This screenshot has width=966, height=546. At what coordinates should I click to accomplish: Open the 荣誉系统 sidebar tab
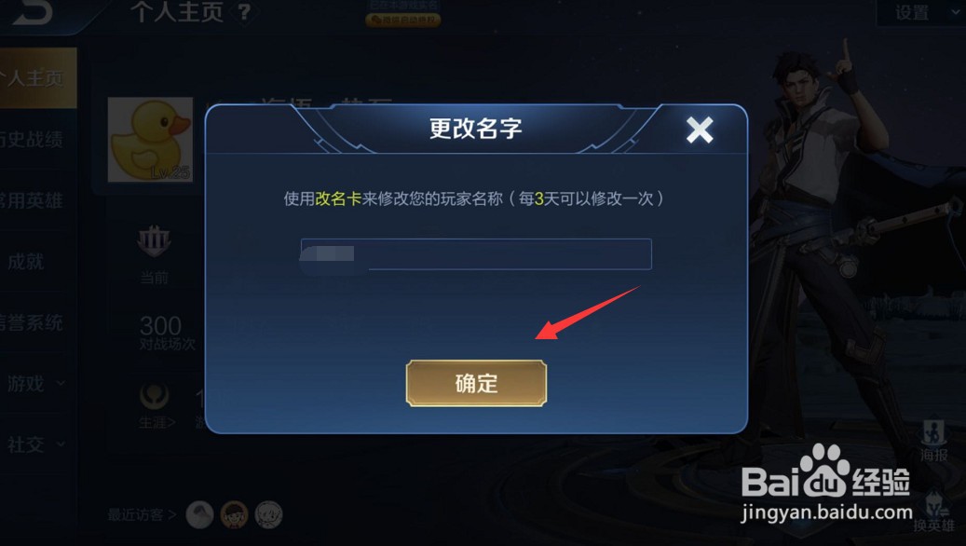(32, 322)
